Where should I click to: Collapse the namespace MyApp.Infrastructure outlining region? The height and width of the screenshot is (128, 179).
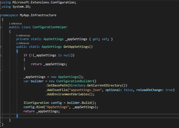click(x=1, y=15)
